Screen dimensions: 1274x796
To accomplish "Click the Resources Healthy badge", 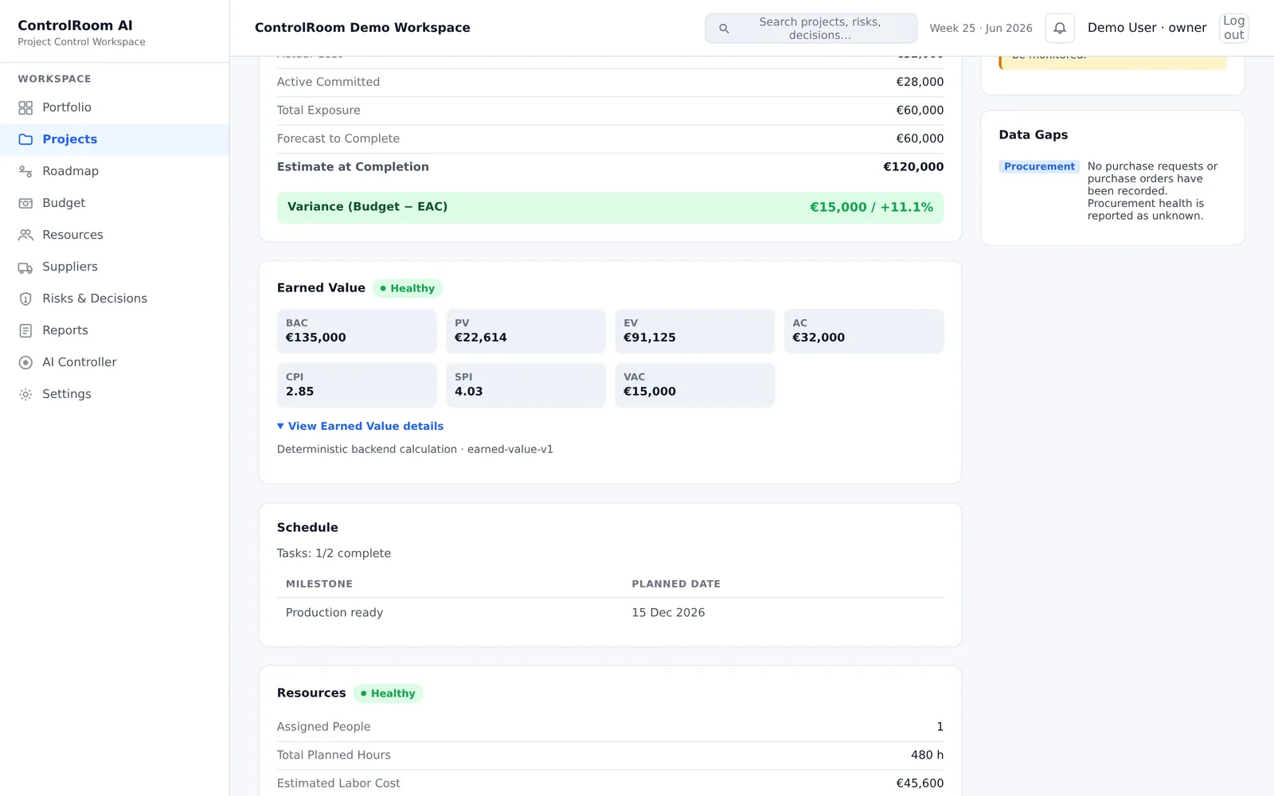I will 388,693.
